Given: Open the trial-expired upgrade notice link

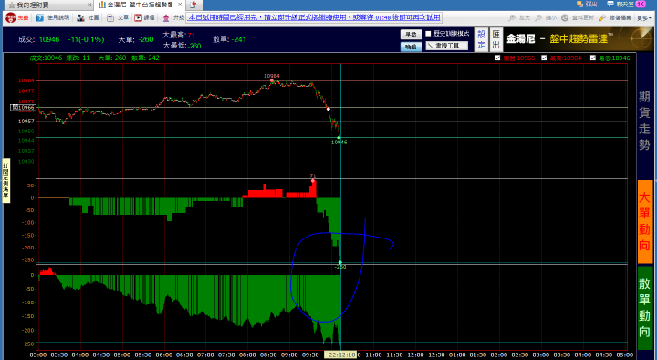Looking at the screenshot, I should pos(314,17).
